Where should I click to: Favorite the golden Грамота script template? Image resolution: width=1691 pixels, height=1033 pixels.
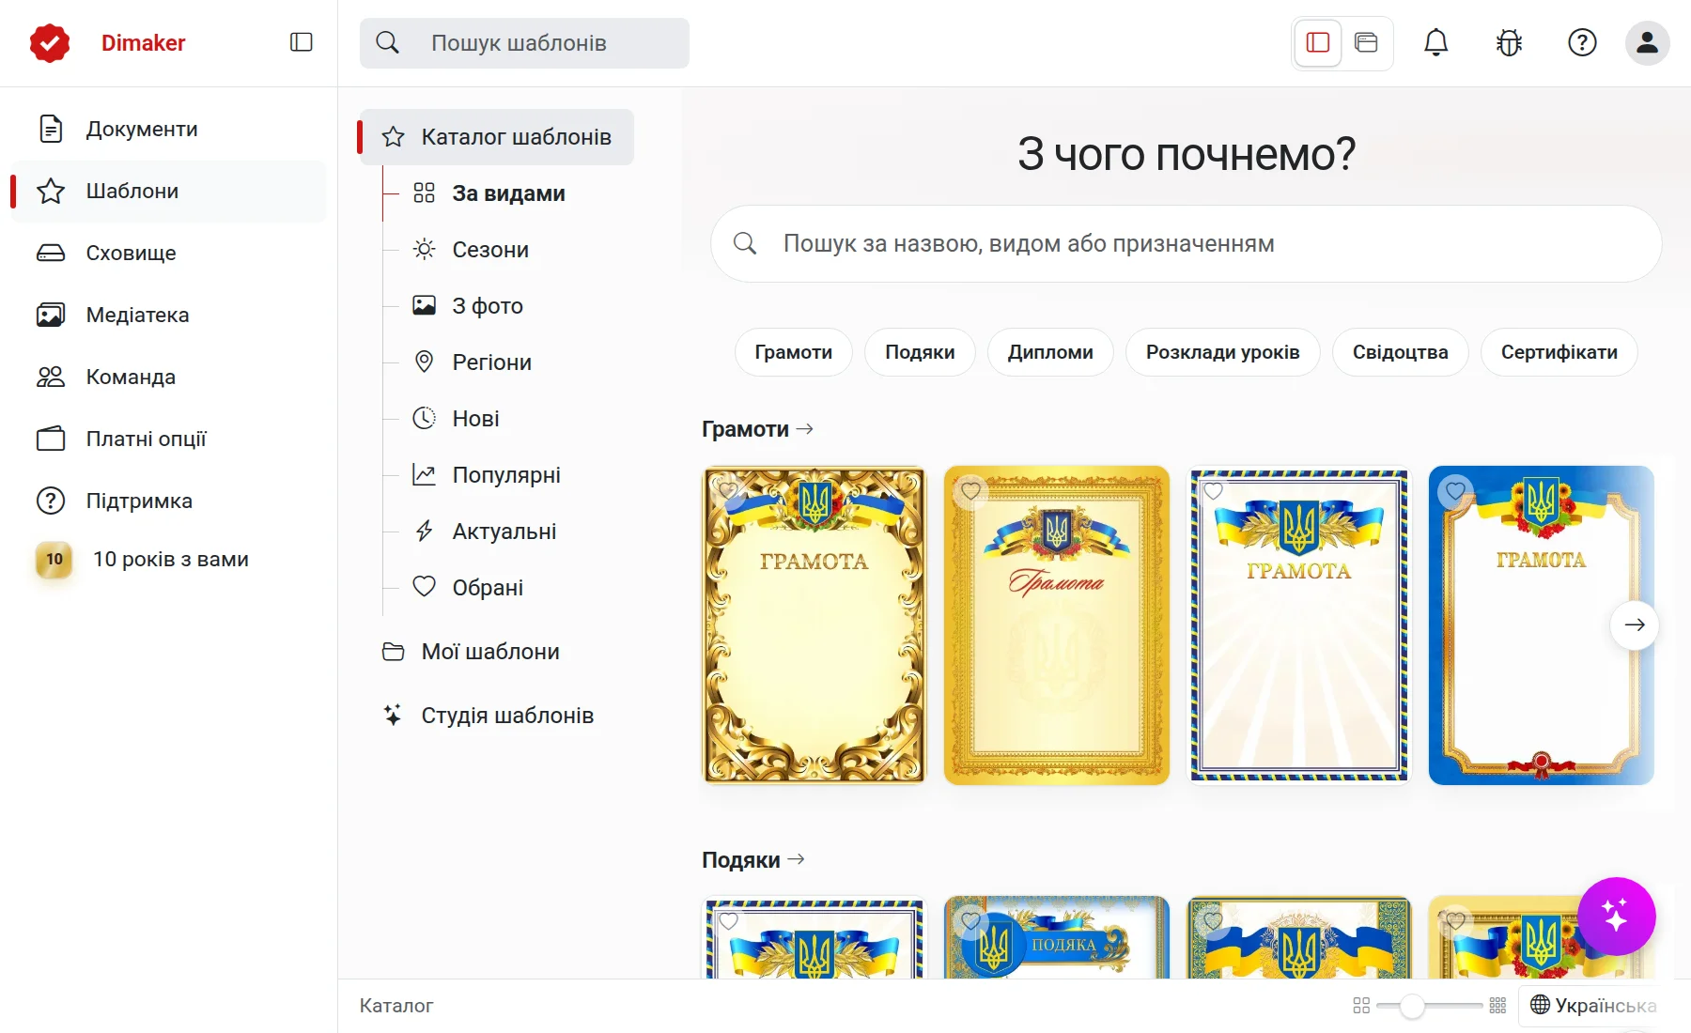(970, 490)
